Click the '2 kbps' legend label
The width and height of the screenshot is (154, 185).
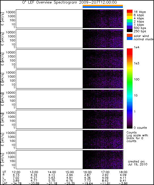point(139,22)
